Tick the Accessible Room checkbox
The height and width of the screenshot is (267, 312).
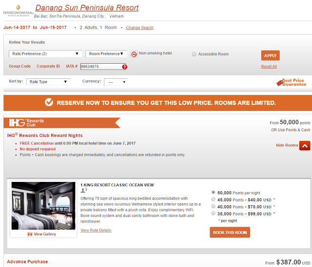coord(194,54)
